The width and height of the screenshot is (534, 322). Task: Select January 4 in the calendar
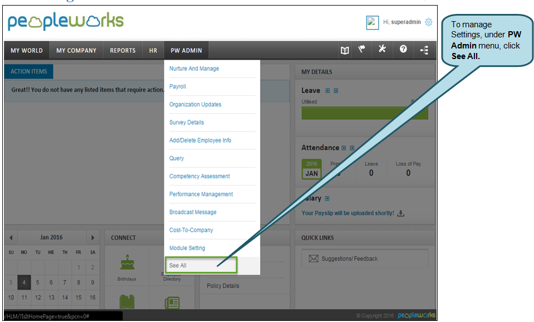(x=24, y=282)
